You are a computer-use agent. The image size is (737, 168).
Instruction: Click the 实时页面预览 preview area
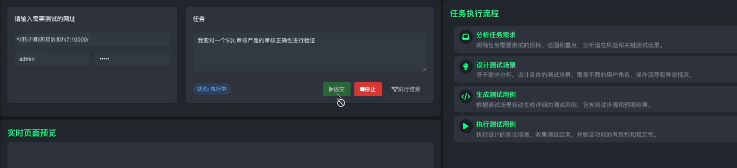[x=220, y=155]
